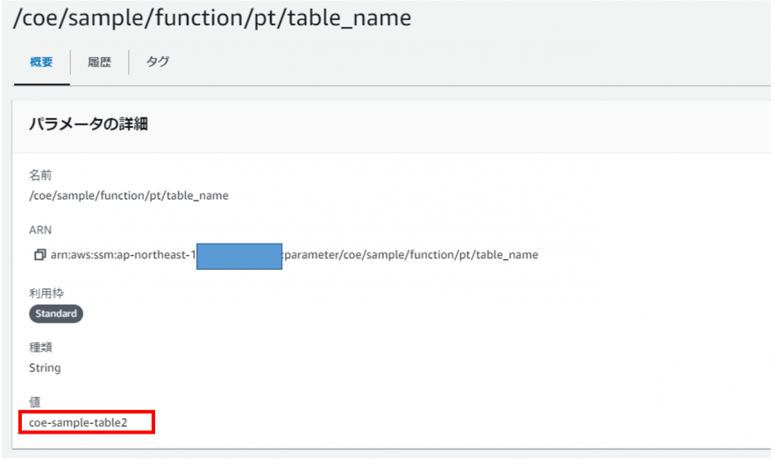Select the String type value
The width and height of the screenshot is (775, 460).
click(45, 368)
